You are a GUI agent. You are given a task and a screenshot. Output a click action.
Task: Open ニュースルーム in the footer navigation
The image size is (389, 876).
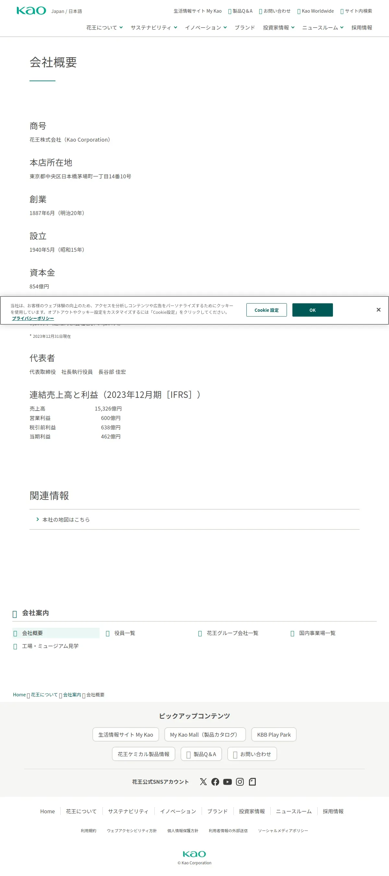coord(294,811)
